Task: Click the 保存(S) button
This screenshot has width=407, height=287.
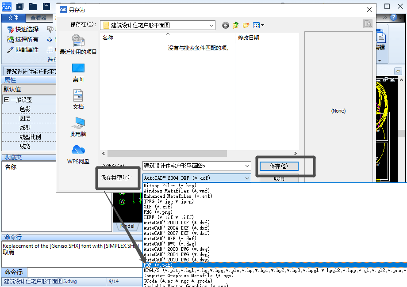Action: (279, 166)
